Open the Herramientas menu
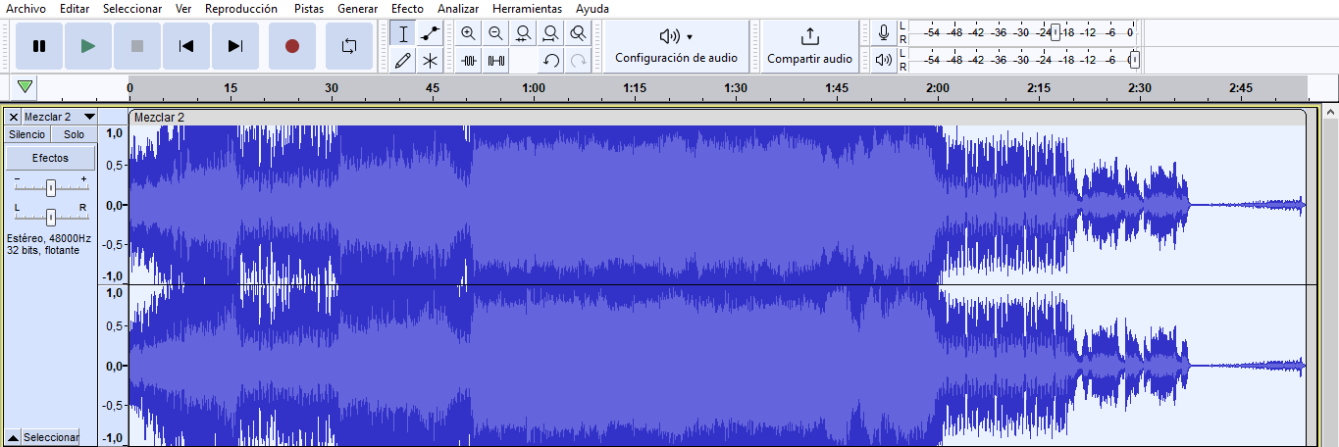 527,9
